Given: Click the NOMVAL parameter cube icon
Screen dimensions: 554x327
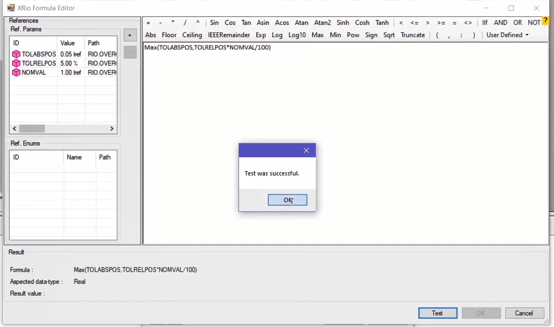Looking at the screenshot, I should [16, 72].
